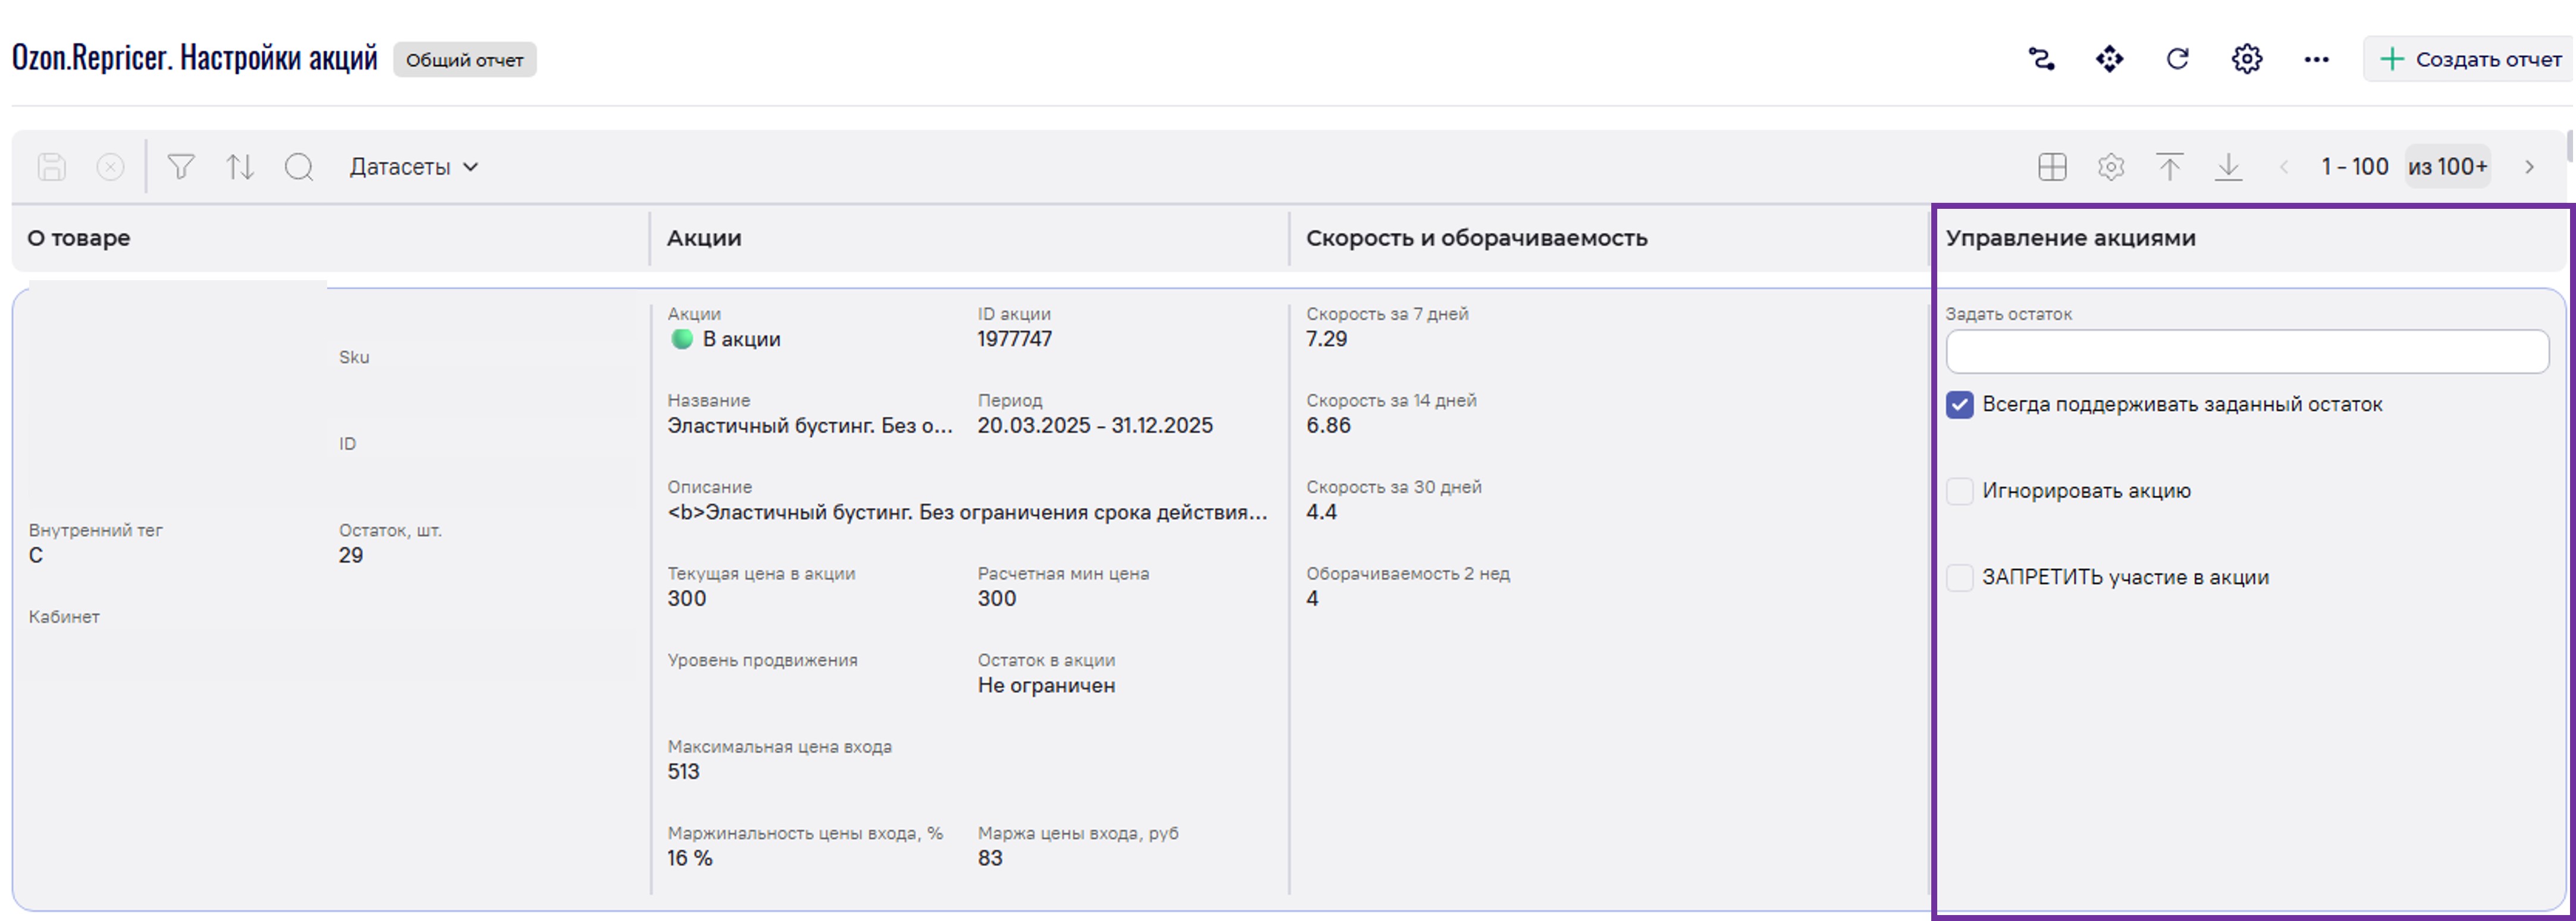This screenshot has width=2576, height=921.
Task: Click the route connection icon
Action: click(x=2041, y=59)
